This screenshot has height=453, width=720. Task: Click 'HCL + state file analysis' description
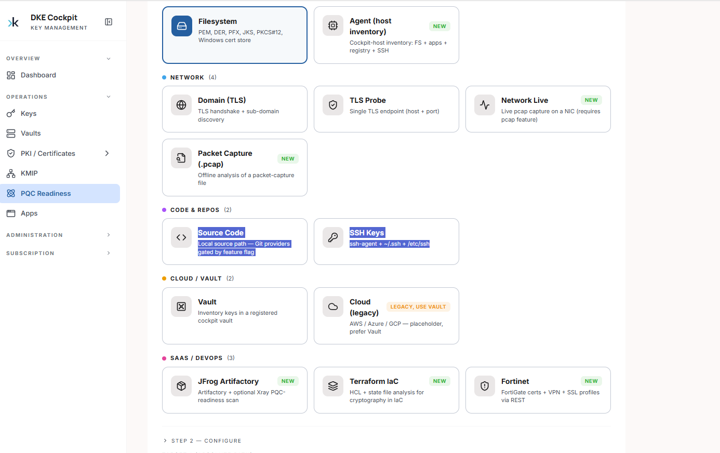click(x=386, y=396)
